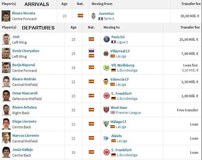The image size is (202, 160).
Task: Click the Departures Transfer fee column header
Action: click(x=190, y=27)
